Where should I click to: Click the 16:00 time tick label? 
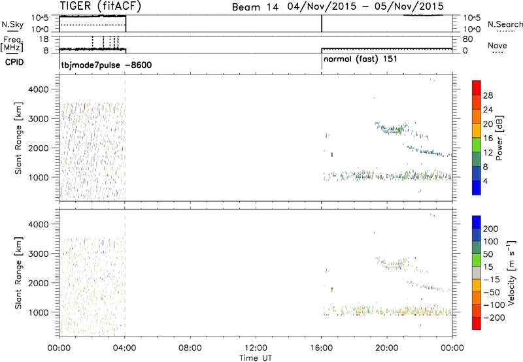321,348
